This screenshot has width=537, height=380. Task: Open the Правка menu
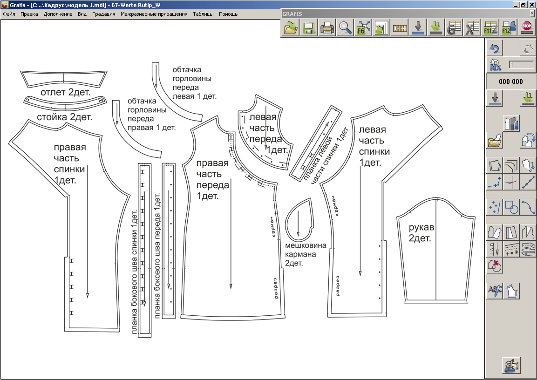(29, 14)
